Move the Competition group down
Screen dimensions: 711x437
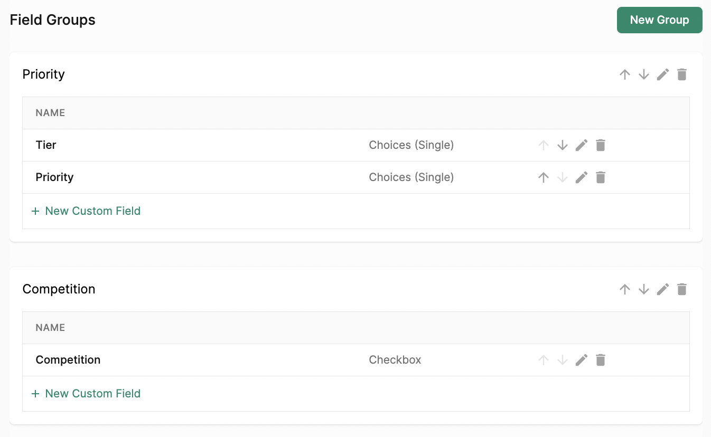644,289
